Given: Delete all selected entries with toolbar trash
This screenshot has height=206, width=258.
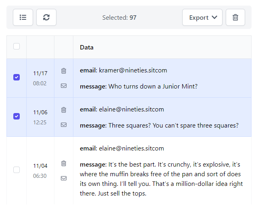Looking at the screenshot, I should click(x=235, y=17).
